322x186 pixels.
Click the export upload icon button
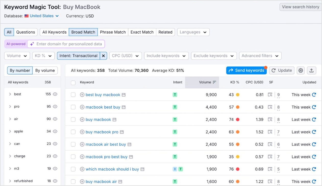(x=312, y=71)
